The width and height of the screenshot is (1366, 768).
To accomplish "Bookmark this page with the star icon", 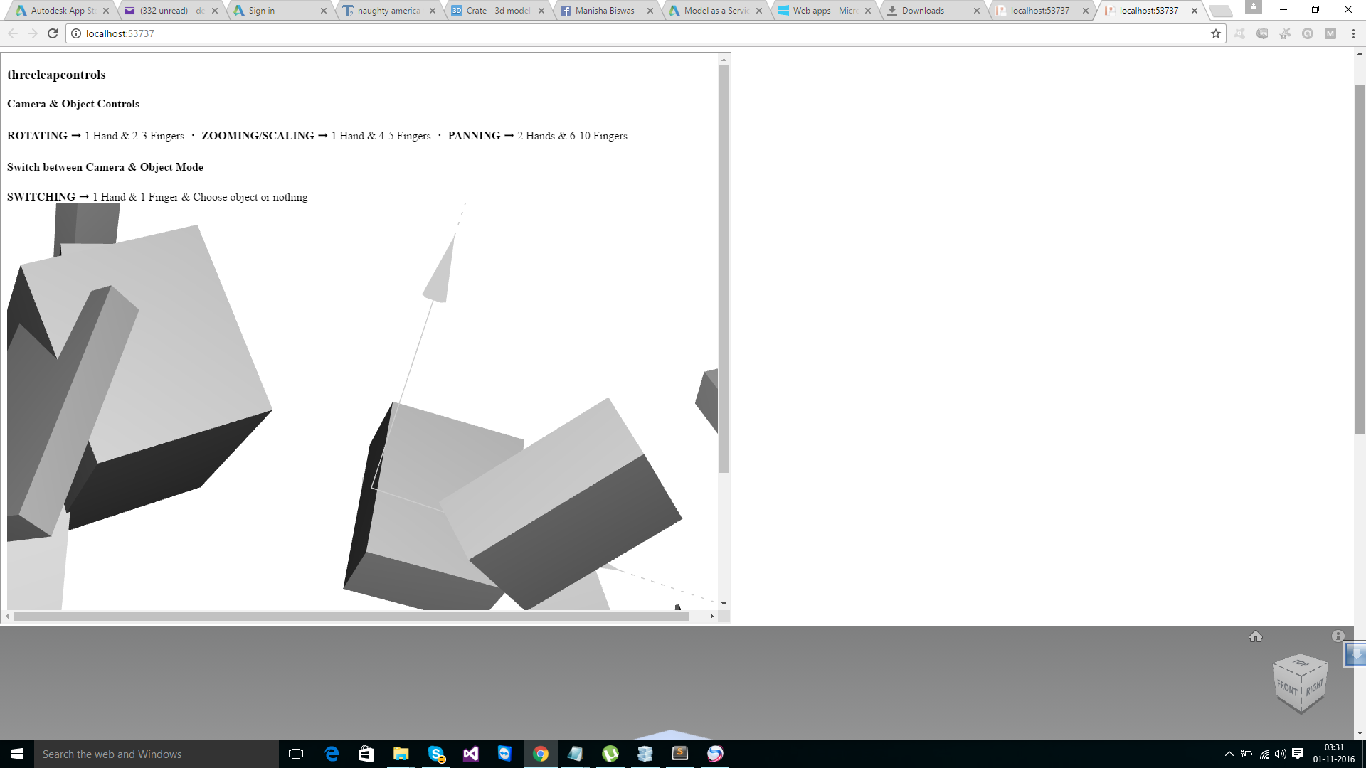I will coord(1215,33).
